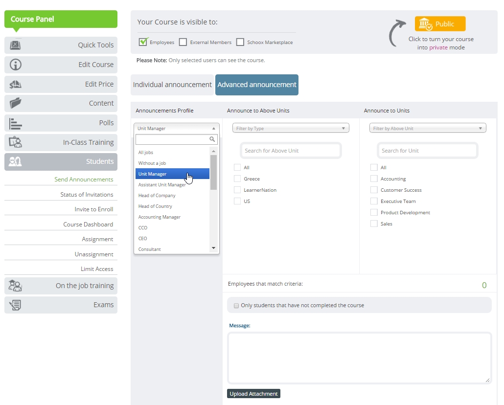Screen dimensions: 504x405
Task: Click the In-Class Training icon
Action: pyautogui.click(x=16, y=142)
